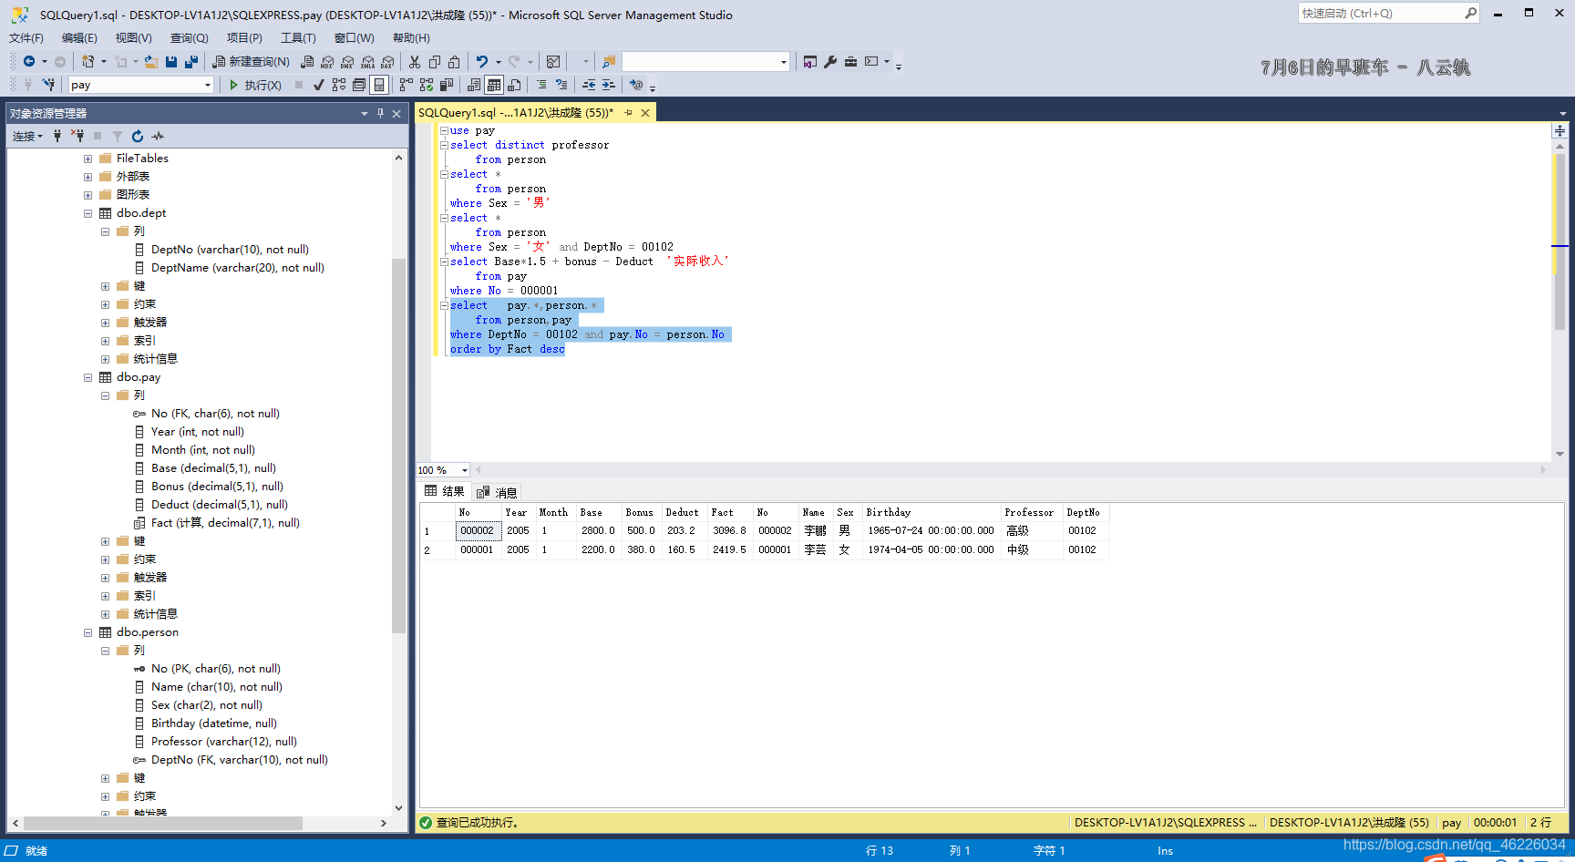Switch to the 结果 tab
The image size is (1575, 862).
[x=445, y=491]
